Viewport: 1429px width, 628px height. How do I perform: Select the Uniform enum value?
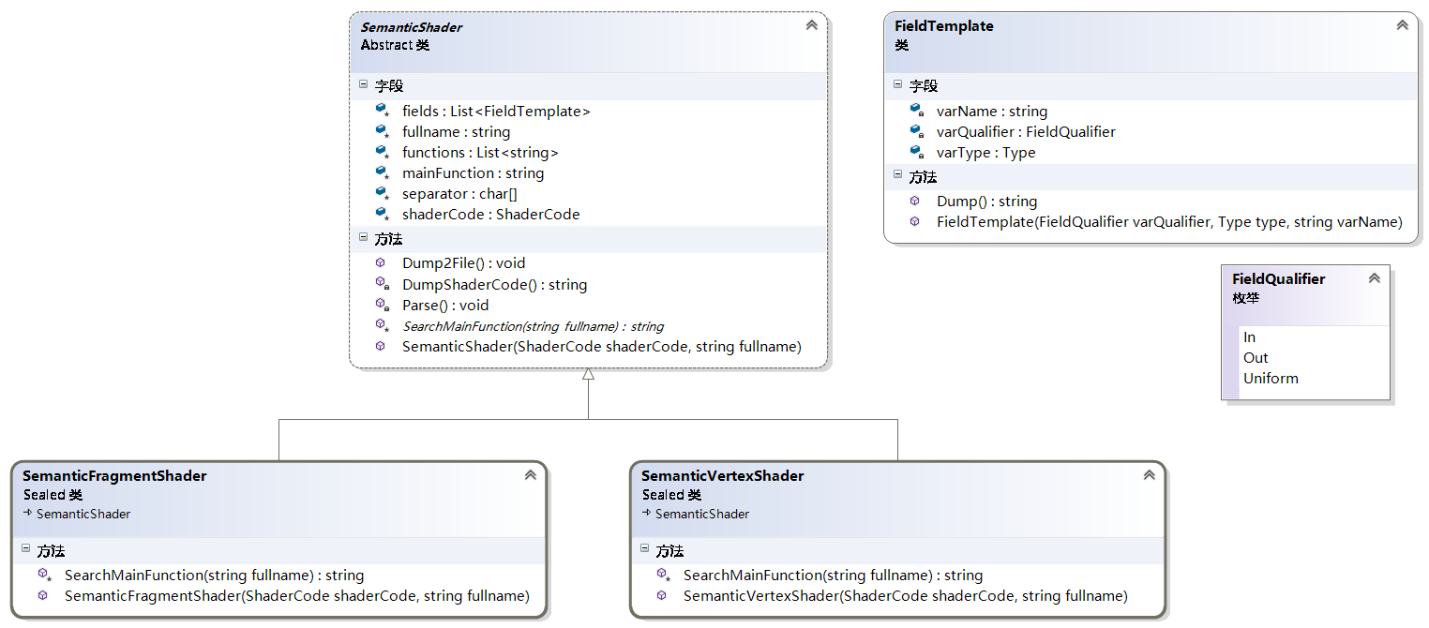[x=1271, y=379]
